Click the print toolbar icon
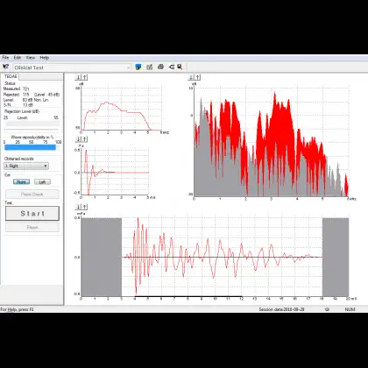This screenshot has width=368, height=368. tap(160, 67)
